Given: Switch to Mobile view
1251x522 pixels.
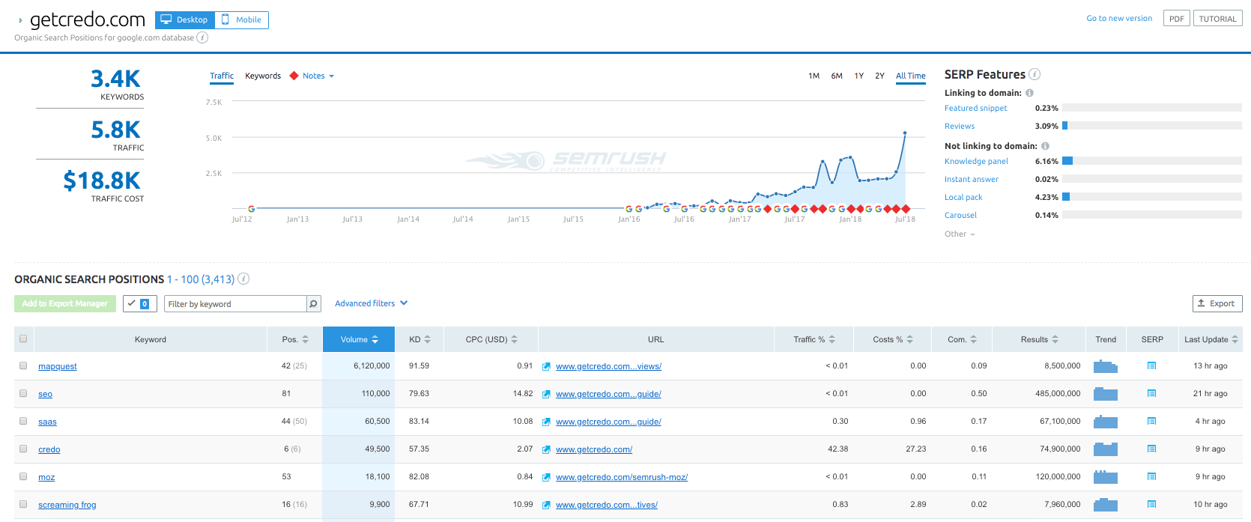Looking at the screenshot, I should 242,20.
